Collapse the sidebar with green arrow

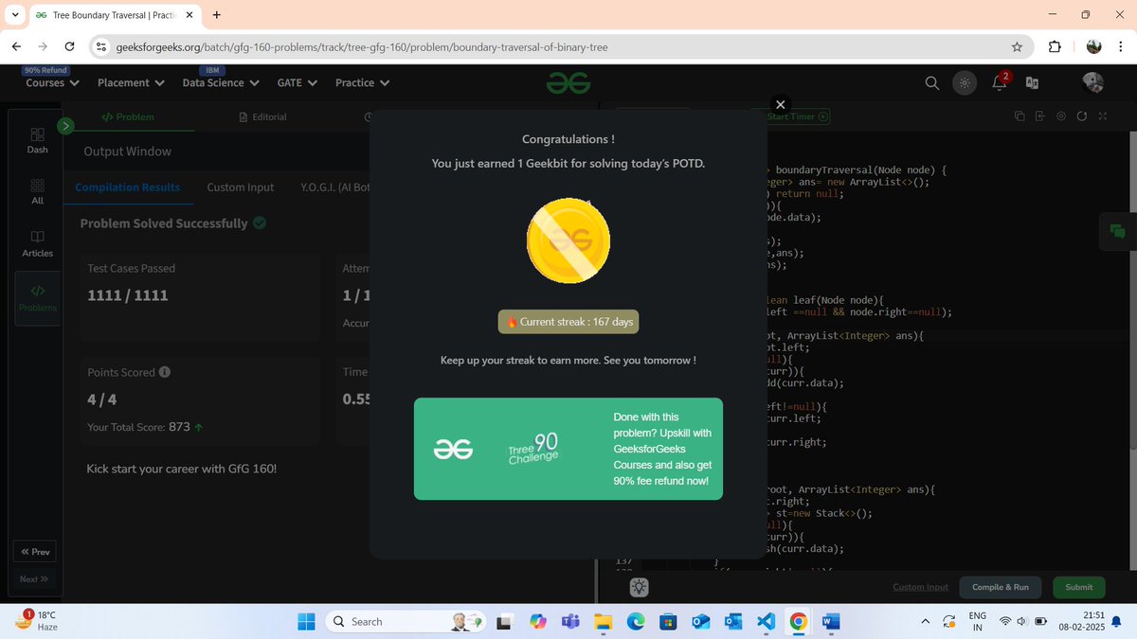pyautogui.click(x=65, y=125)
